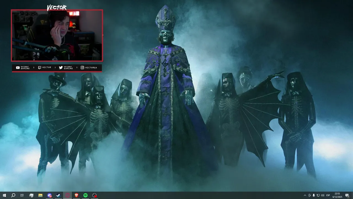Image resolution: width=353 pixels, height=199 pixels.
Task: Click the microphone tray icon
Action: pyautogui.click(x=314, y=195)
